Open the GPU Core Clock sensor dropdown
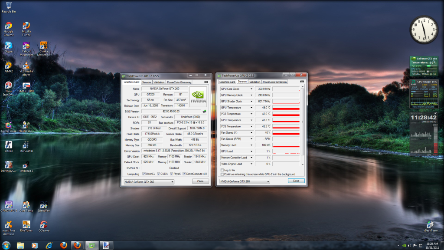Screen dimensions: 444x250 251,89
